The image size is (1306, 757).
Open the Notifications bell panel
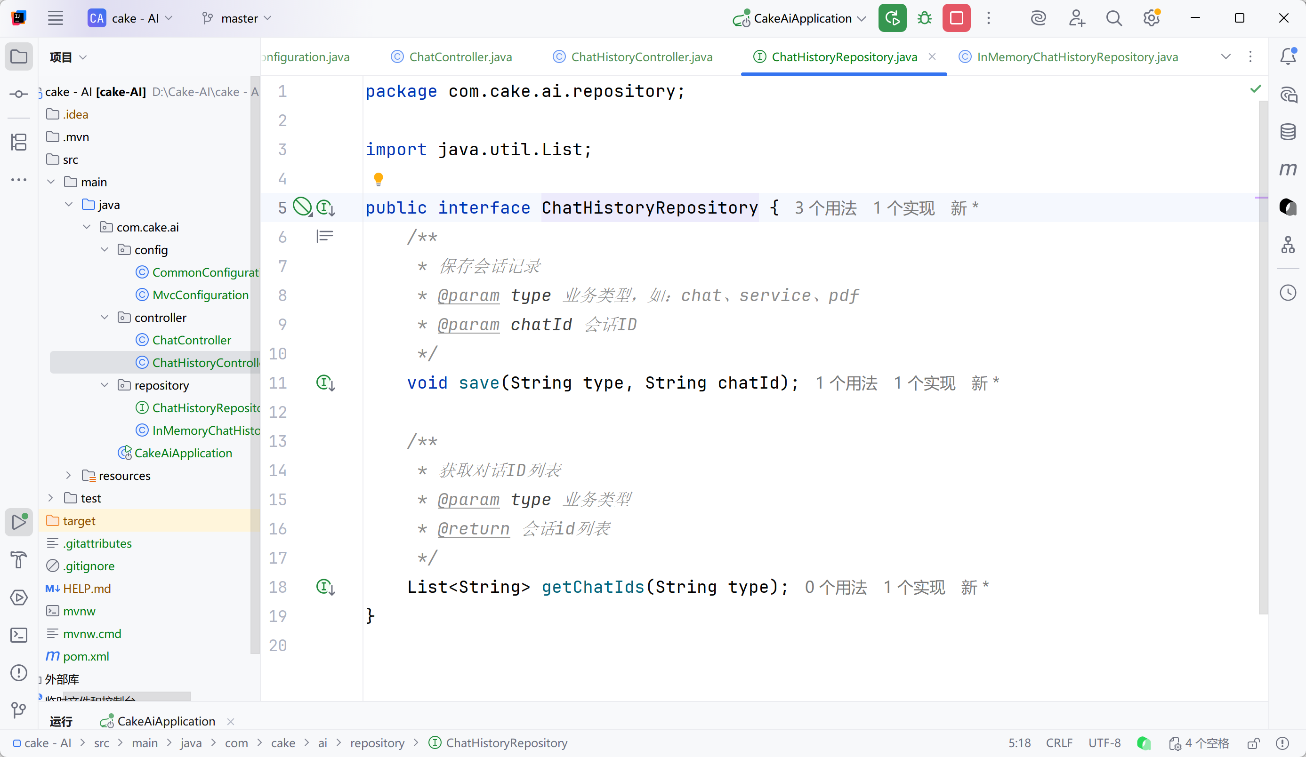(1288, 56)
